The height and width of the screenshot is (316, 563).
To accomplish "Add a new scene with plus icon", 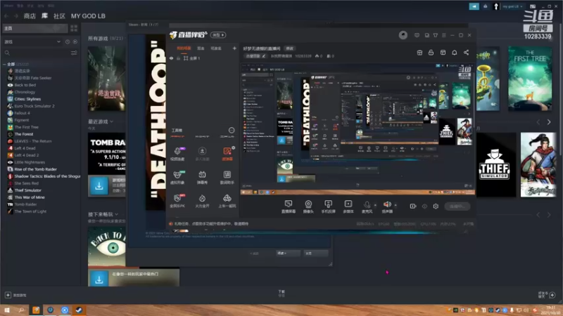I will click(x=234, y=48).
